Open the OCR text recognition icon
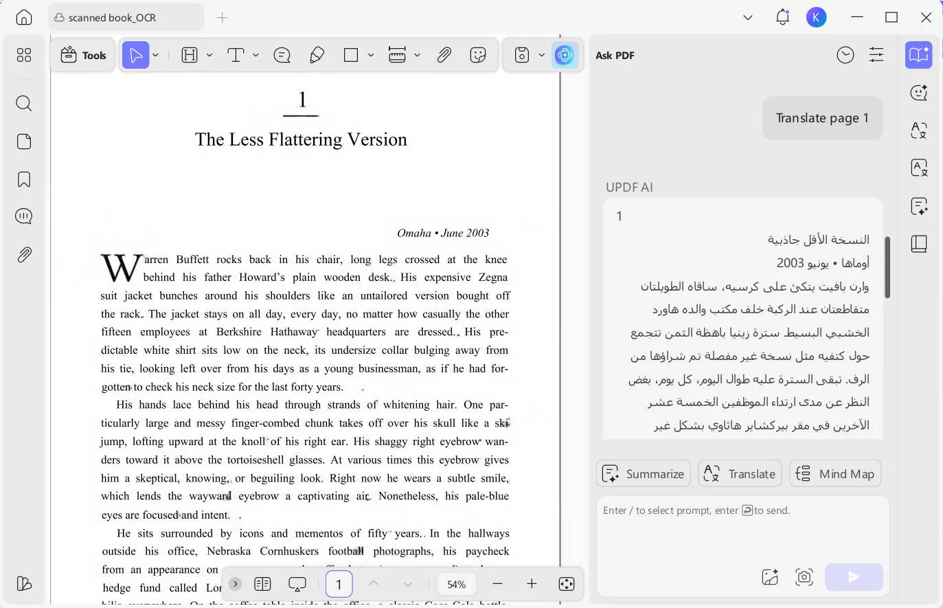 click(x=919, y=168)
